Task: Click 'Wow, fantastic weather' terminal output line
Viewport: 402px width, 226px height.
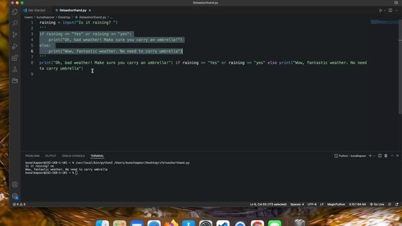Action: (x=67, y=169)
